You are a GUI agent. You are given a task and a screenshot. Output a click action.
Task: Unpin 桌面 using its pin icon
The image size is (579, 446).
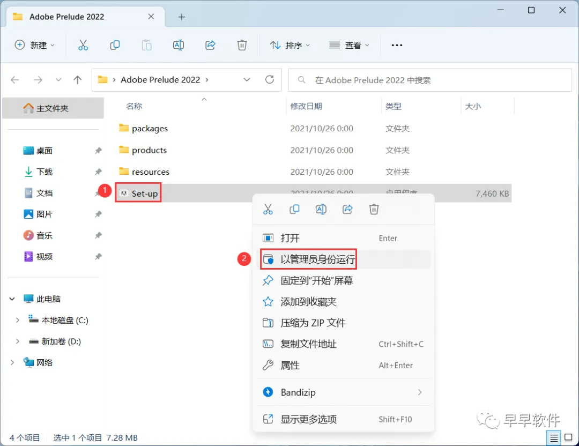click(x=98, y=151)
